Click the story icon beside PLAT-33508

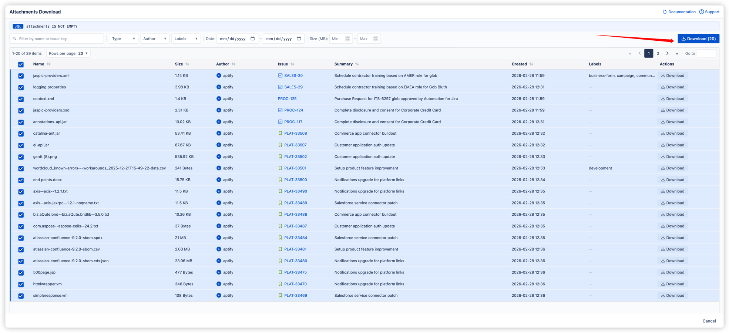coord(280,133)
